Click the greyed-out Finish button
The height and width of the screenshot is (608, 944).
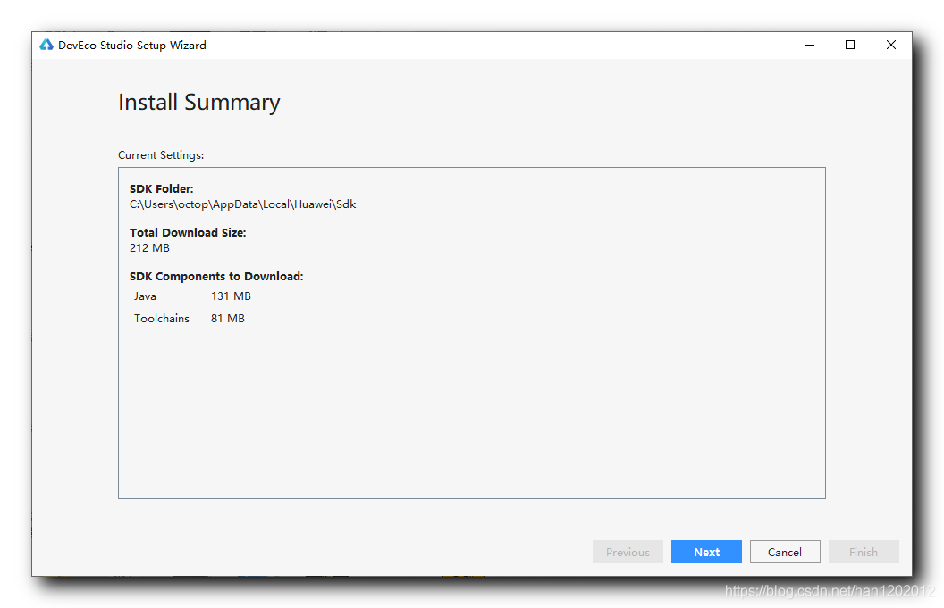tap(864, 552)
